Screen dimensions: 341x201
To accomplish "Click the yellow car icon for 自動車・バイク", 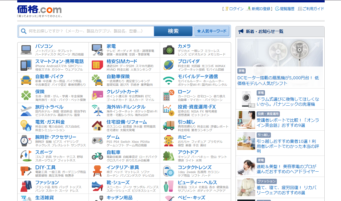I will tap(26, 80).
